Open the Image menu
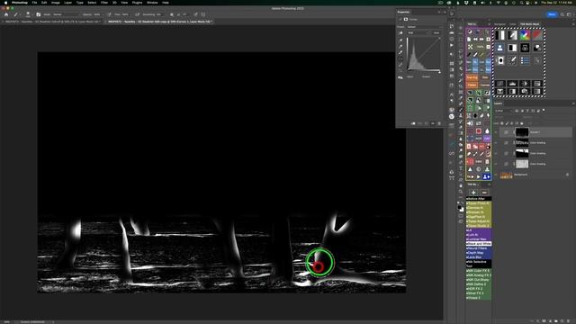The width and height of the screenshot is (576, 324). coord(56,3)
